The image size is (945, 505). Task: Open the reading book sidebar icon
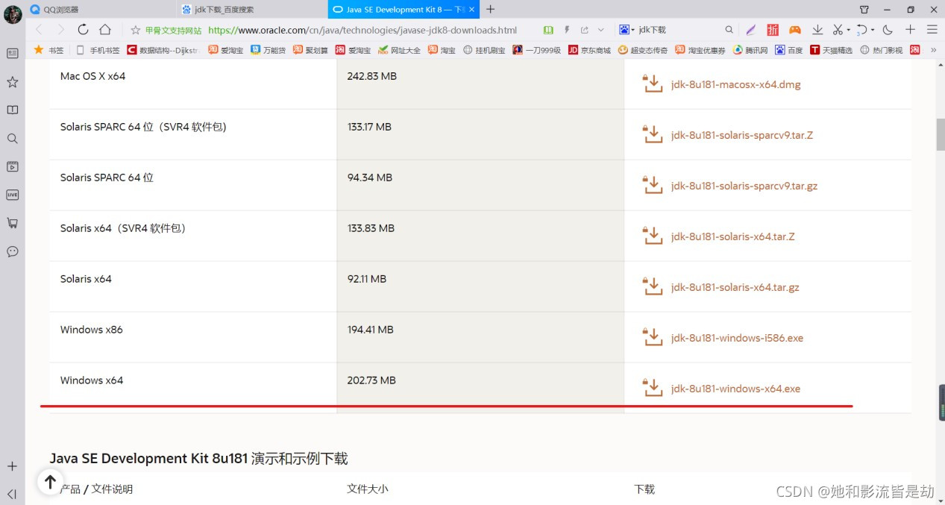click(12, 110)
